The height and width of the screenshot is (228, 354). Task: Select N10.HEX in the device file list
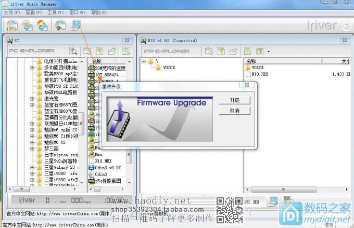coord(261,74)
